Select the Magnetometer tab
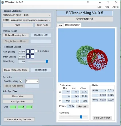121x126 pixels. (72, 25)
